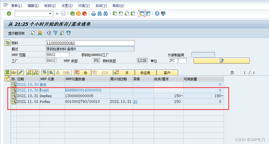Viewport: 269px width, 144px height.
Task: Click the Create Shortcut icon
Action: click(x=148, y=14)
